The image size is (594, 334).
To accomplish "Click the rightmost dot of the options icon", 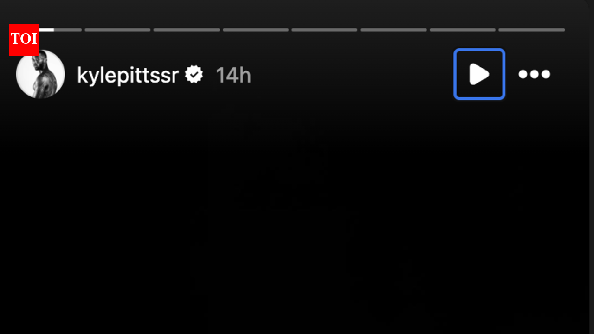I will [x=546, y=74].
